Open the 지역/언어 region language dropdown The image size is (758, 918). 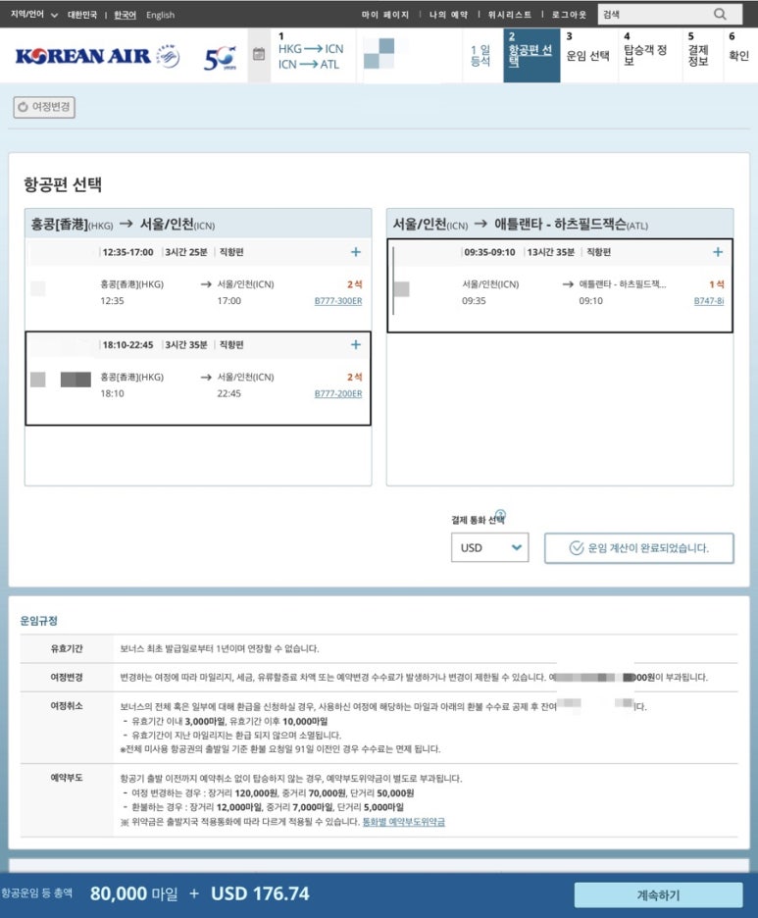(34, 14)
